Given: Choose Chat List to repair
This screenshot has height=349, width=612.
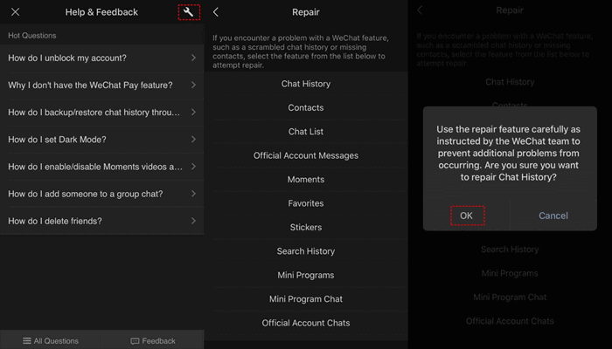Looking at the screenshot, I should coord(305,132).
